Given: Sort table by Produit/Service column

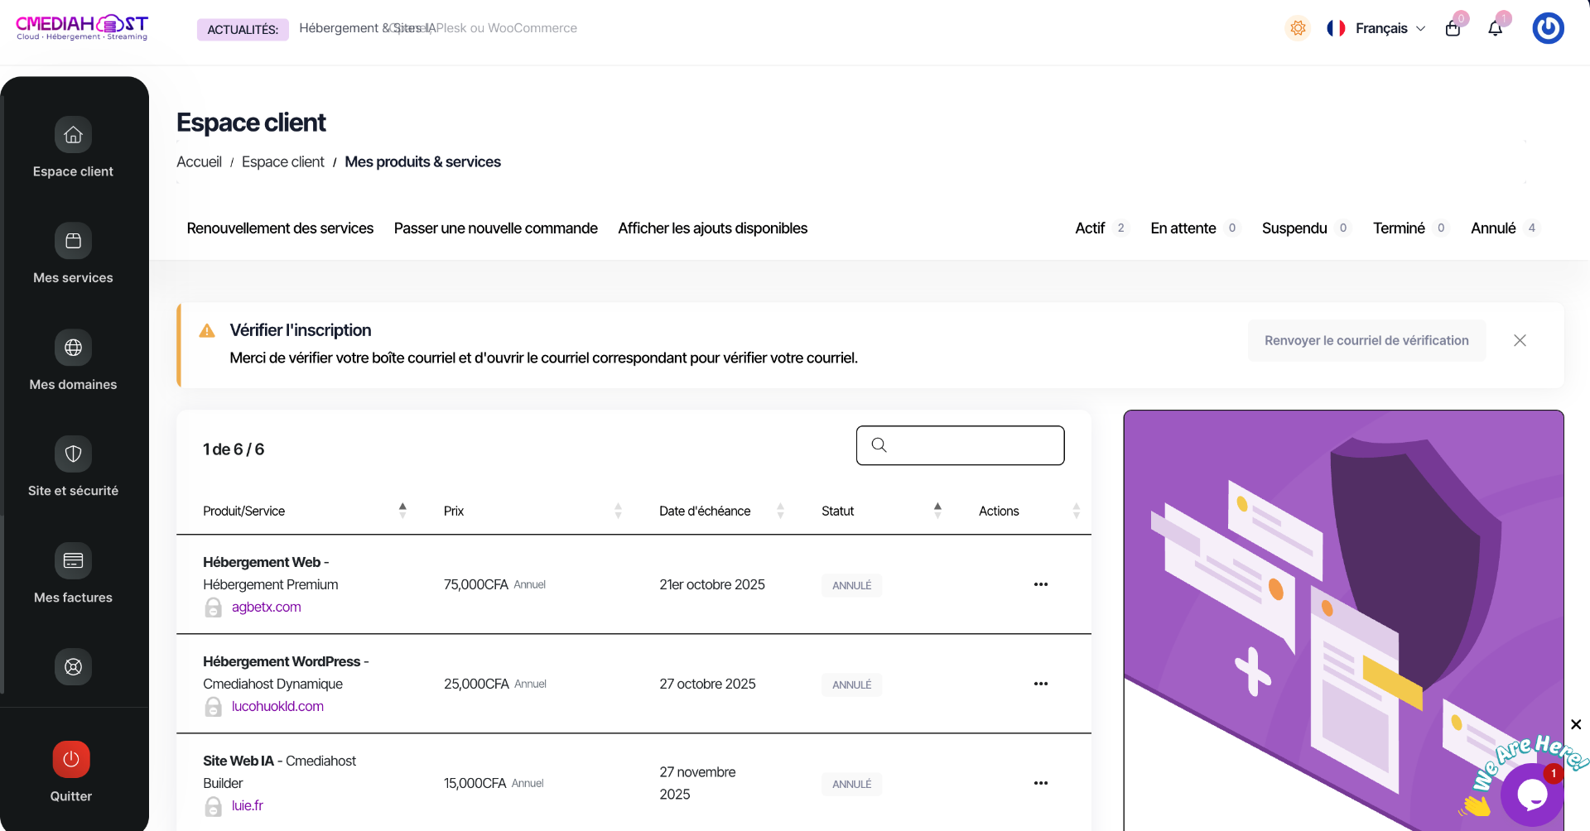Looking at the screenshot, I should point(304,511).
